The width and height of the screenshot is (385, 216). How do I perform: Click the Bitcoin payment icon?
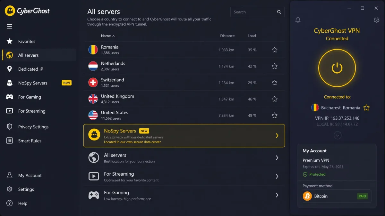coord(307,196)
